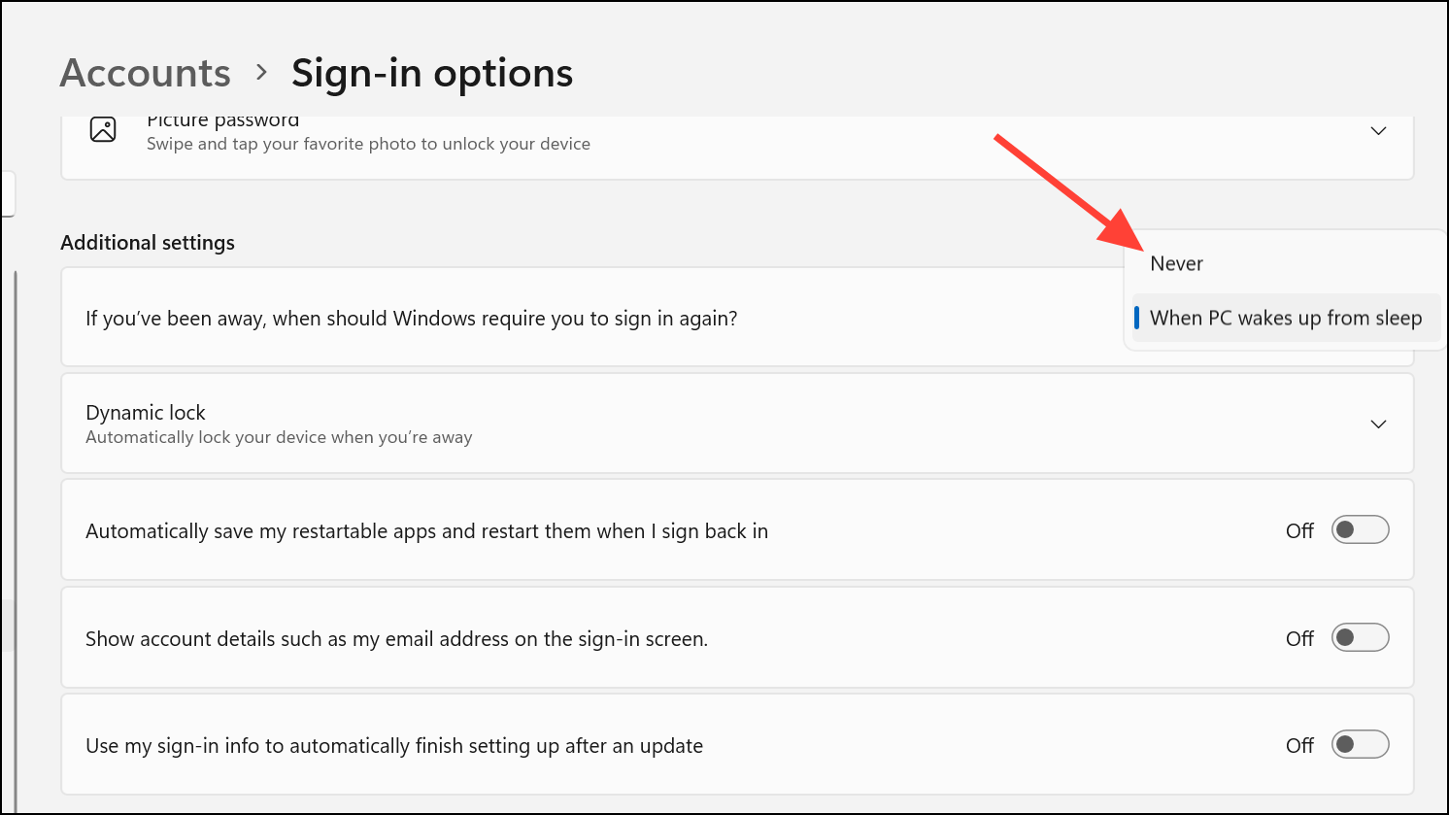Expand the Picture password chevron
This screenshot has width=1449, height=815.
pos(1378,131)
